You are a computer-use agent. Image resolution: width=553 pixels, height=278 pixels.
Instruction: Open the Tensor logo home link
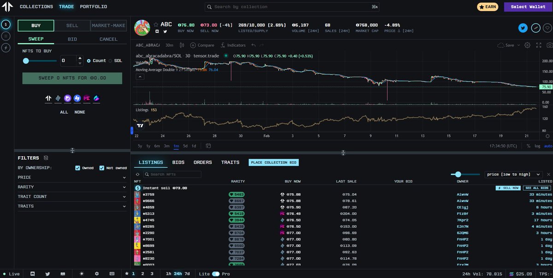click(7, 7)
